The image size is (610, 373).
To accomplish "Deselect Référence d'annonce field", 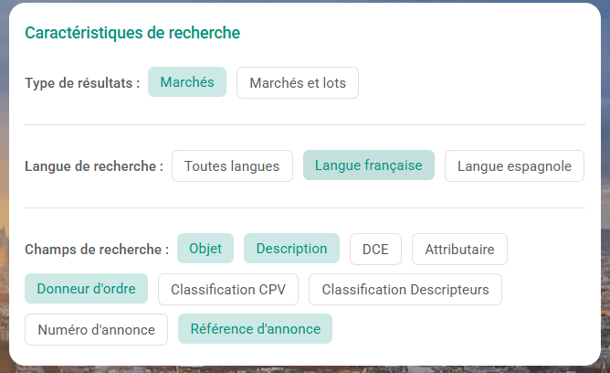I will (255, 329).
